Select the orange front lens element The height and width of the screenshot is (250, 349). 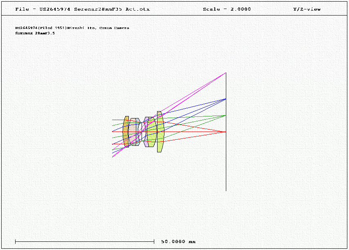[126, 132]
